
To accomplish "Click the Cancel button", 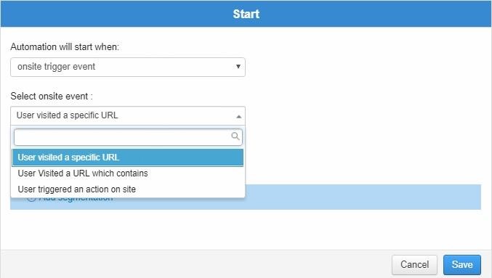I will pos(414,264).
